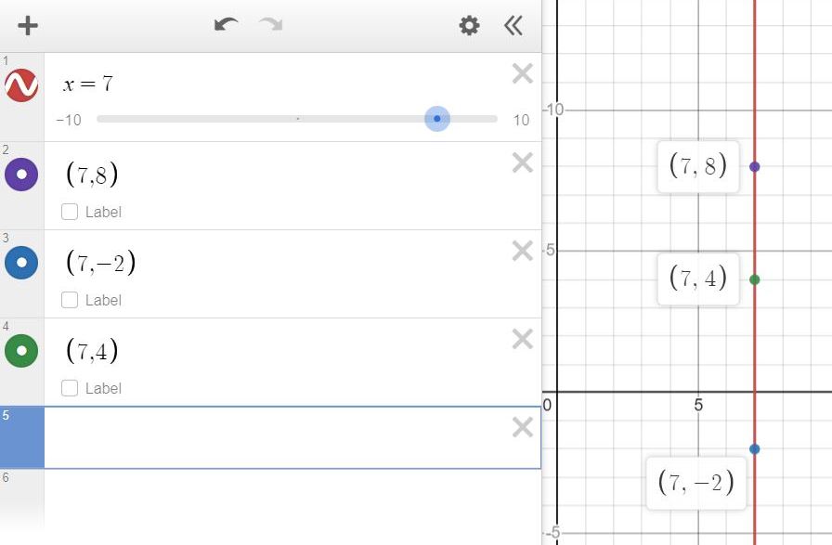Open graph settings gear
The image size is (832, 545).
pyautogui.click(x=469, y=25)
